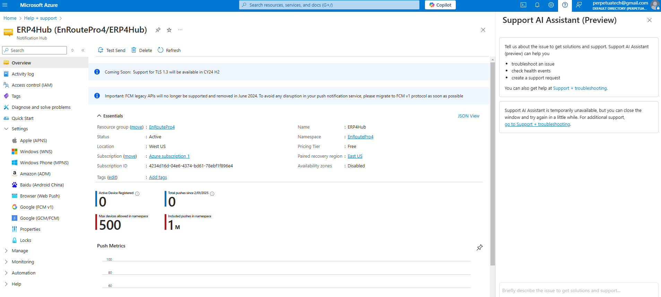Add ERP4Hub to favorites star
The height and width of the screenshot is (297, 661).
coord(169,30)
